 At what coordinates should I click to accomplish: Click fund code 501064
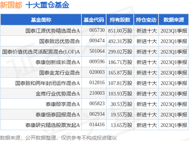97,51
